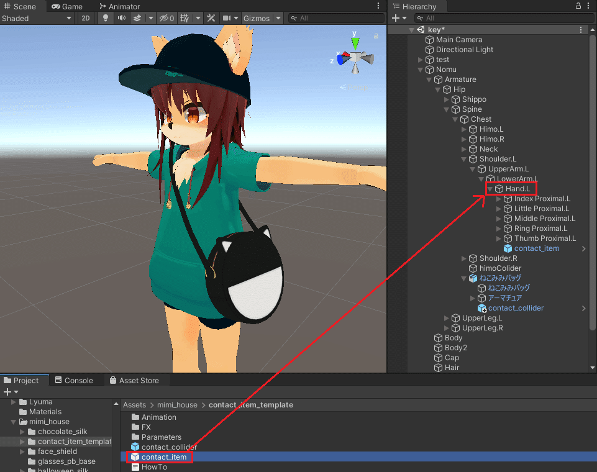The height and width of the screenshot is (472, 597).
Task: Click mimi_house in the breadcrumb path
Action: [x=178, y=405]
